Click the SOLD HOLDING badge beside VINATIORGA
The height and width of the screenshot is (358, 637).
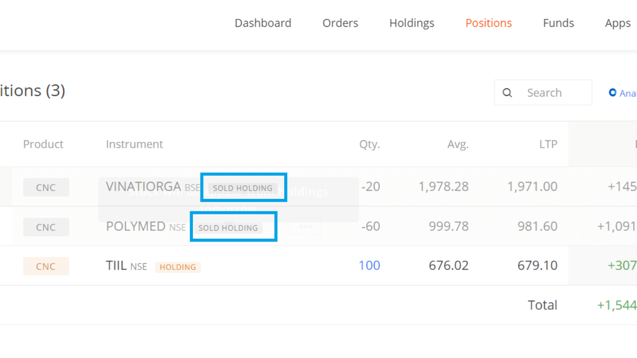[x=243, y=188]
